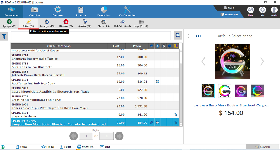Click the Impresora status bar button
The width and height of the screenshot is (280, 150).
click(85, 147)
